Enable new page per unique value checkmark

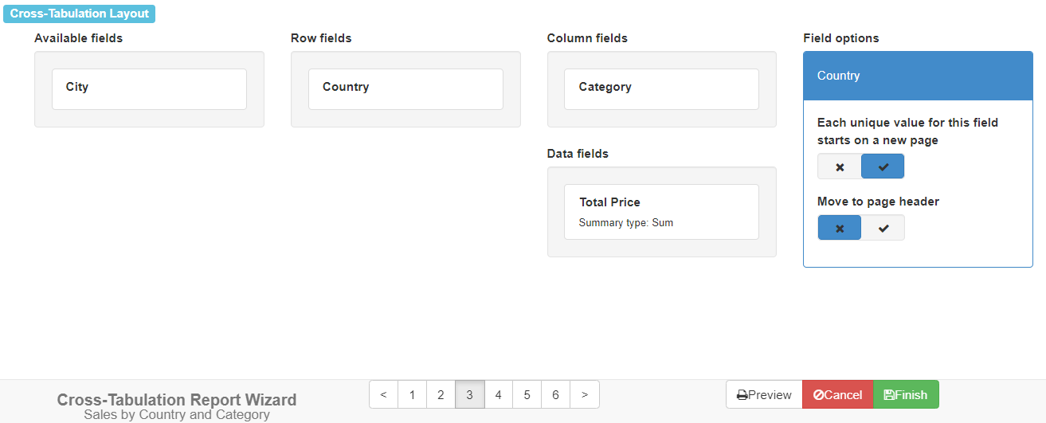pos(883,166)
